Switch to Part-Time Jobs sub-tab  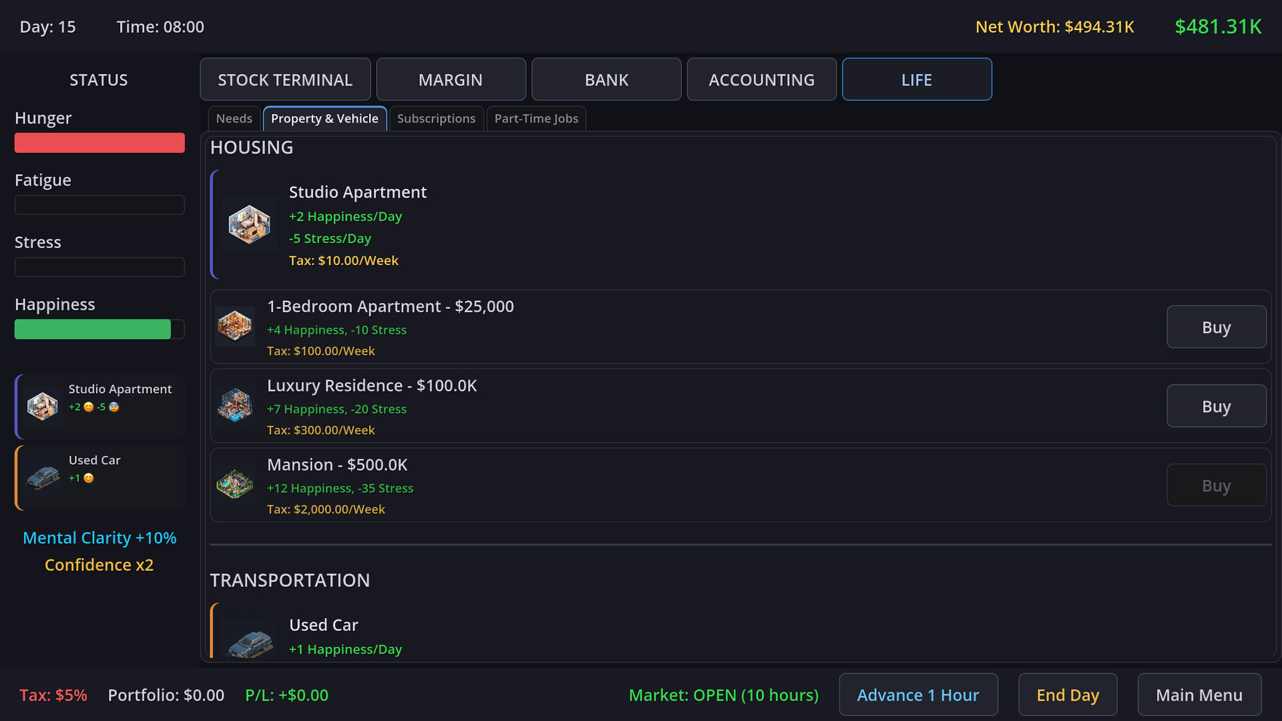[536, 119]
